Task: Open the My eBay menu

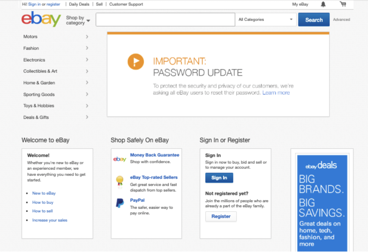Action: click(300, 4)
